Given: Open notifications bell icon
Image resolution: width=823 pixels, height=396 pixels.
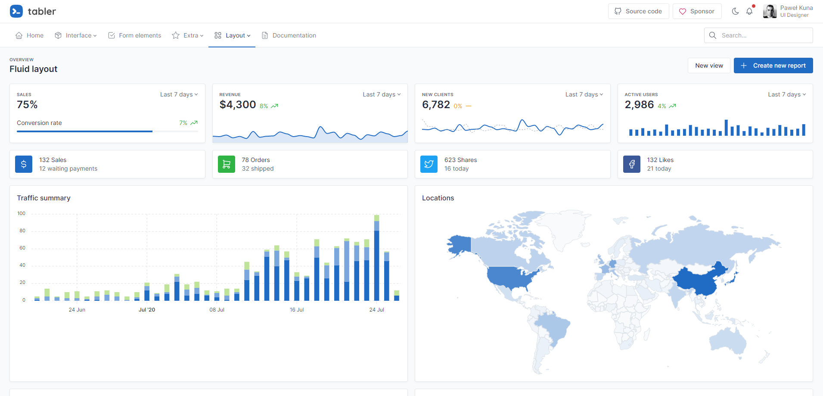Looking at the screenshot, I should point(749,11).
